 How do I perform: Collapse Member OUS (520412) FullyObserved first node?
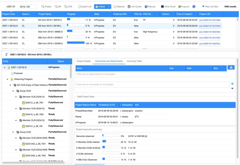click(x=16, y=97)
